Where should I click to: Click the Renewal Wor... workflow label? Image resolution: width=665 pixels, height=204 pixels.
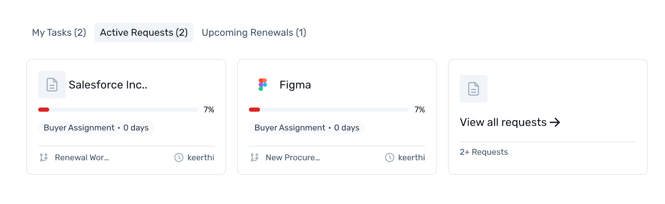[x=82, y=157]
